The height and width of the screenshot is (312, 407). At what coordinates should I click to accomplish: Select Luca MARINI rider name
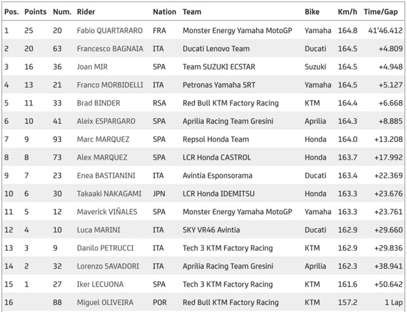pyautogui.click(x=99, y=230)
